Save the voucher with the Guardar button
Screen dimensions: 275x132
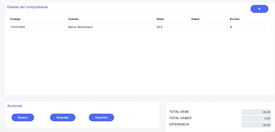click(62, 117)
